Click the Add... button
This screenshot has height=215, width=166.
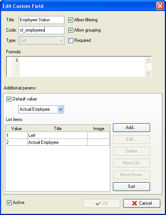pos(132,127)
